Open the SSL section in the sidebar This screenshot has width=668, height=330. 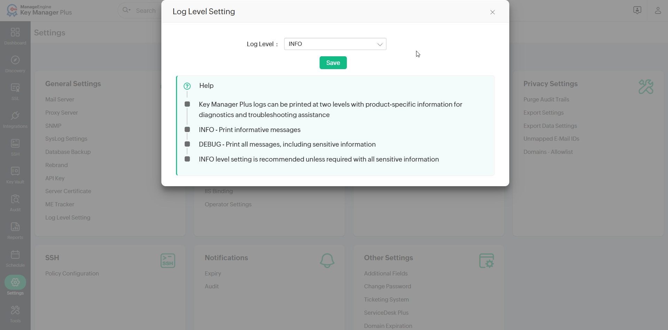pyautogui.click(x=15, y=91)
